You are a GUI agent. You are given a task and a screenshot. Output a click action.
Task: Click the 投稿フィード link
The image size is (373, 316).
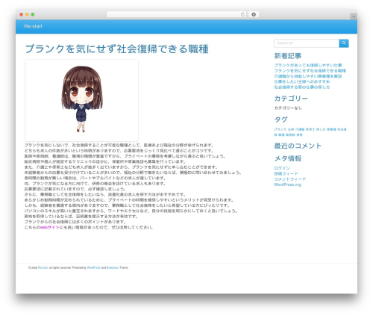tap(286, 173)
